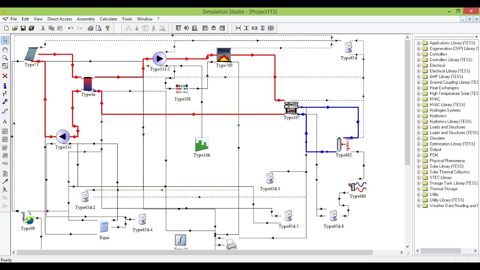Click the Type107 chiller component
The height and width of the screenshot is (270, 480).
(291, 108)
